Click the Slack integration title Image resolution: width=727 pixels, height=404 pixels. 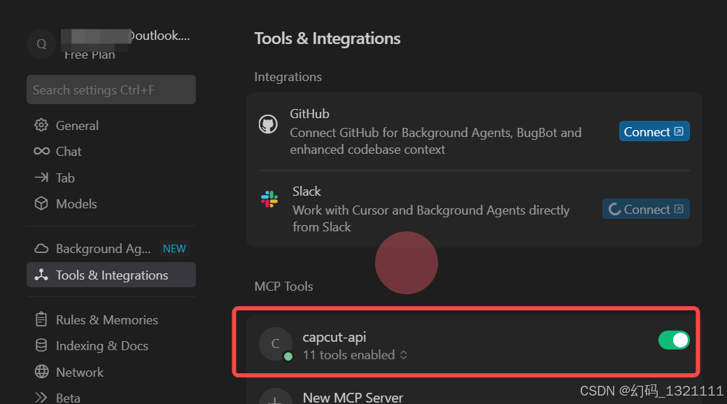tap(306, 192)
